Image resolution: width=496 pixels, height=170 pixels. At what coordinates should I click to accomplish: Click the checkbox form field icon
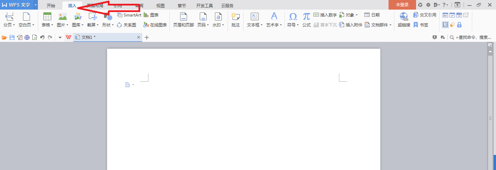pyautogui.click(x=452, y=15)
